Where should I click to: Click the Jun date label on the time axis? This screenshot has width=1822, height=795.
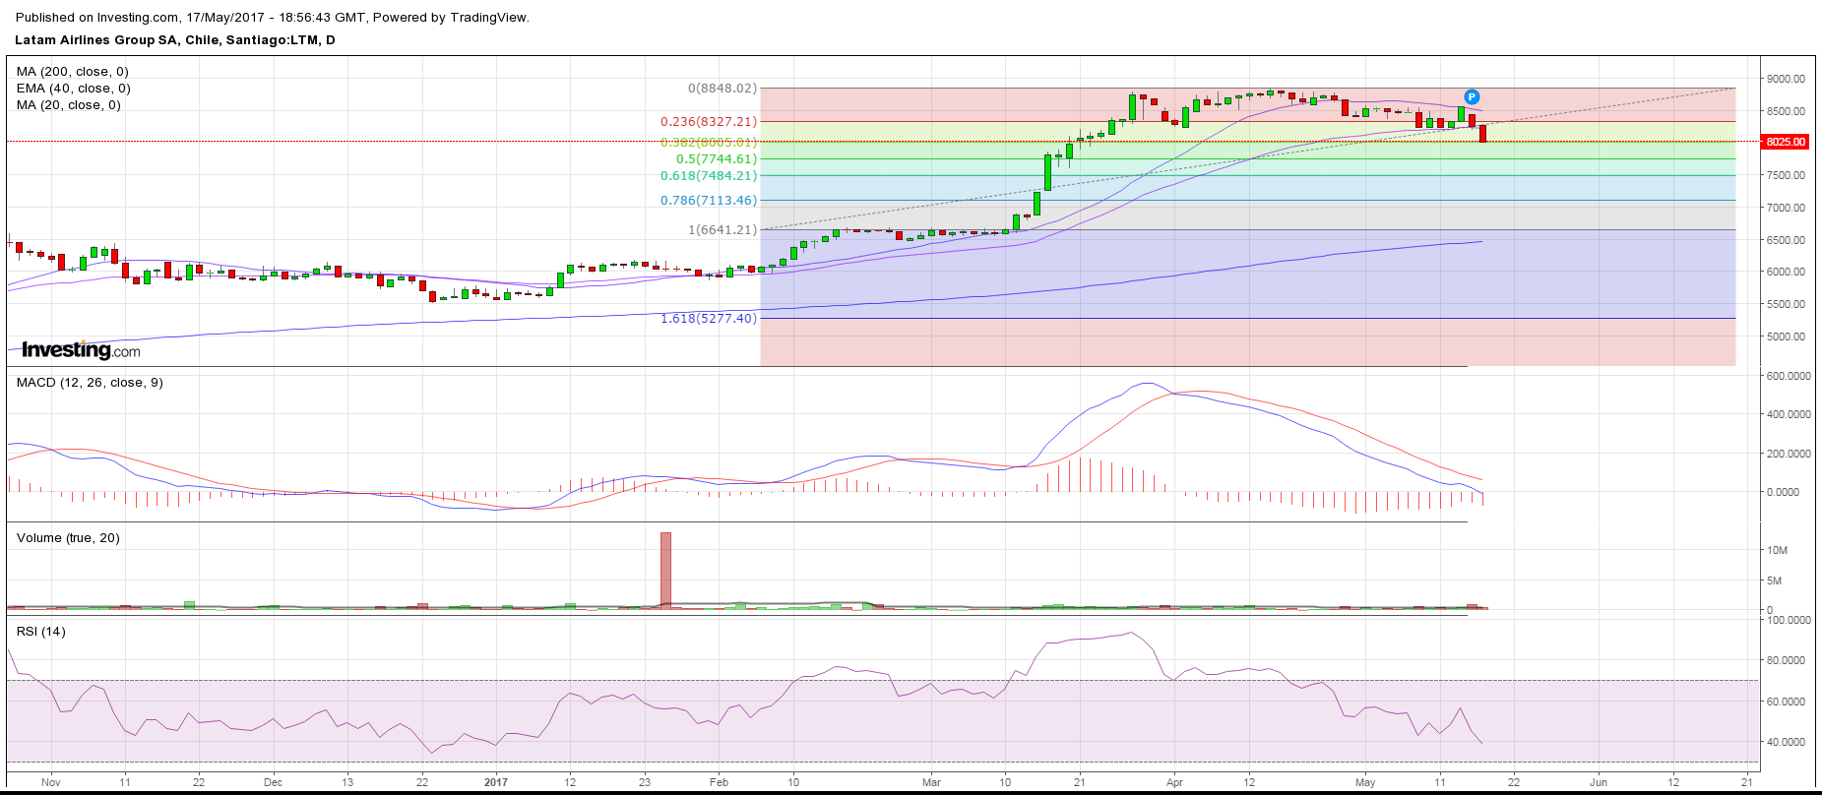pos(1599,783)
